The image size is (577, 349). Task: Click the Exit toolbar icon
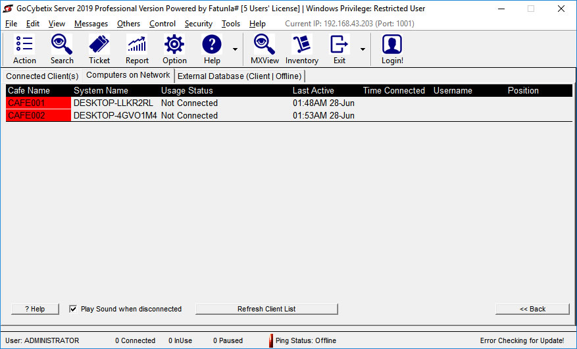pos(339,49)
